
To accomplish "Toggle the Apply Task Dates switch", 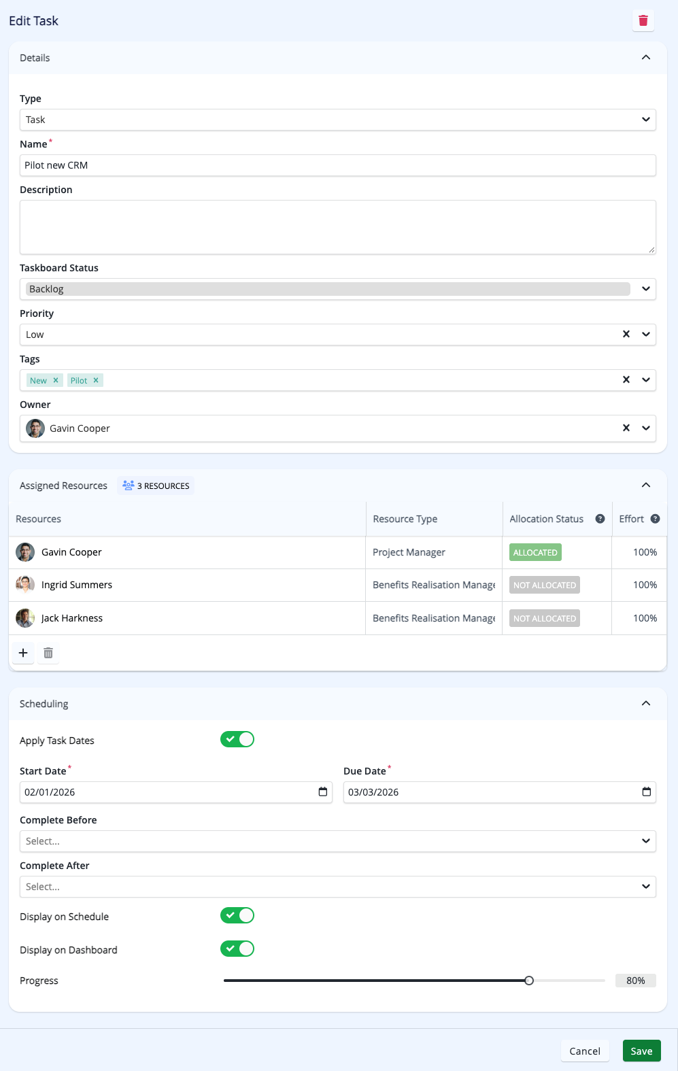I will pyautogui.click(x=237, y=739).
